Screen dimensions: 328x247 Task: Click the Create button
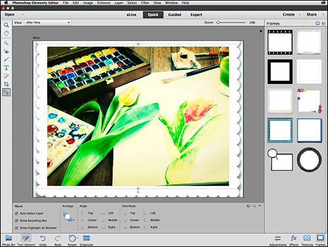pyautogui.click(x=289, y=14)
